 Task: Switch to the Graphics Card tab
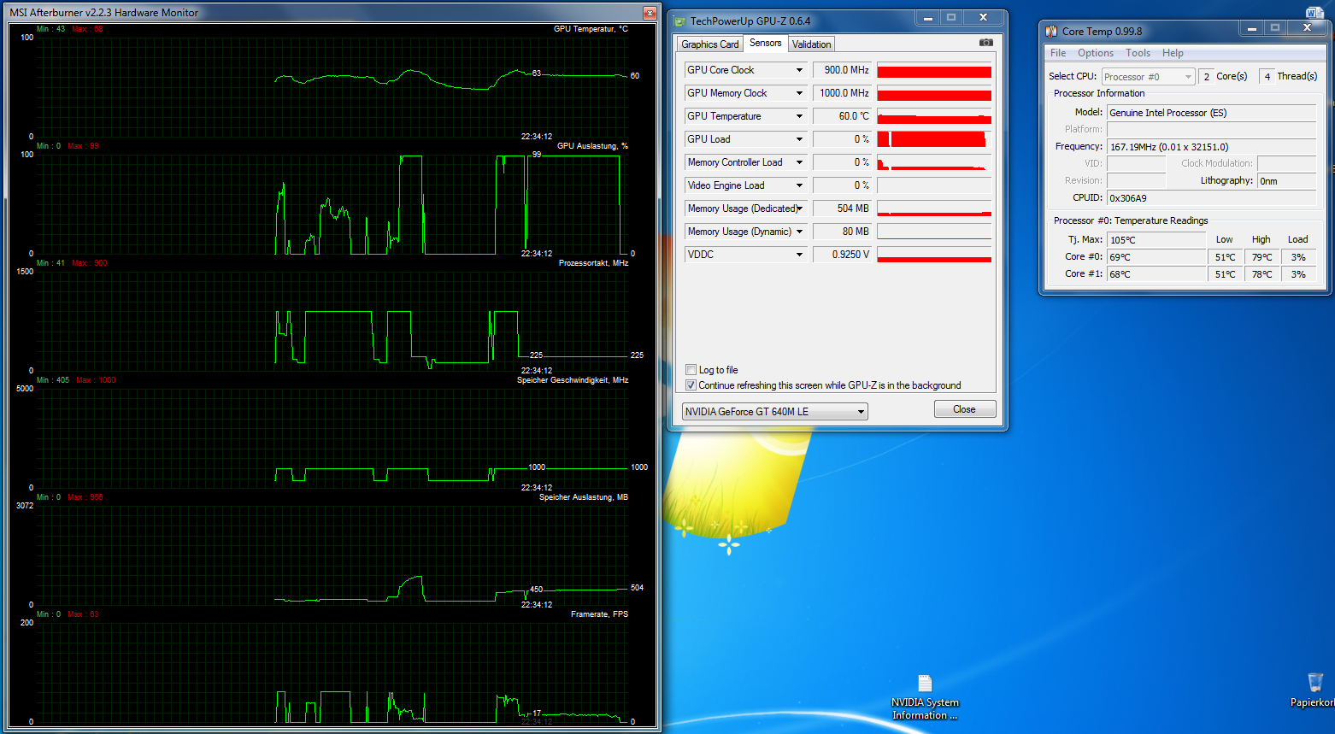click(x=709, y=44)
